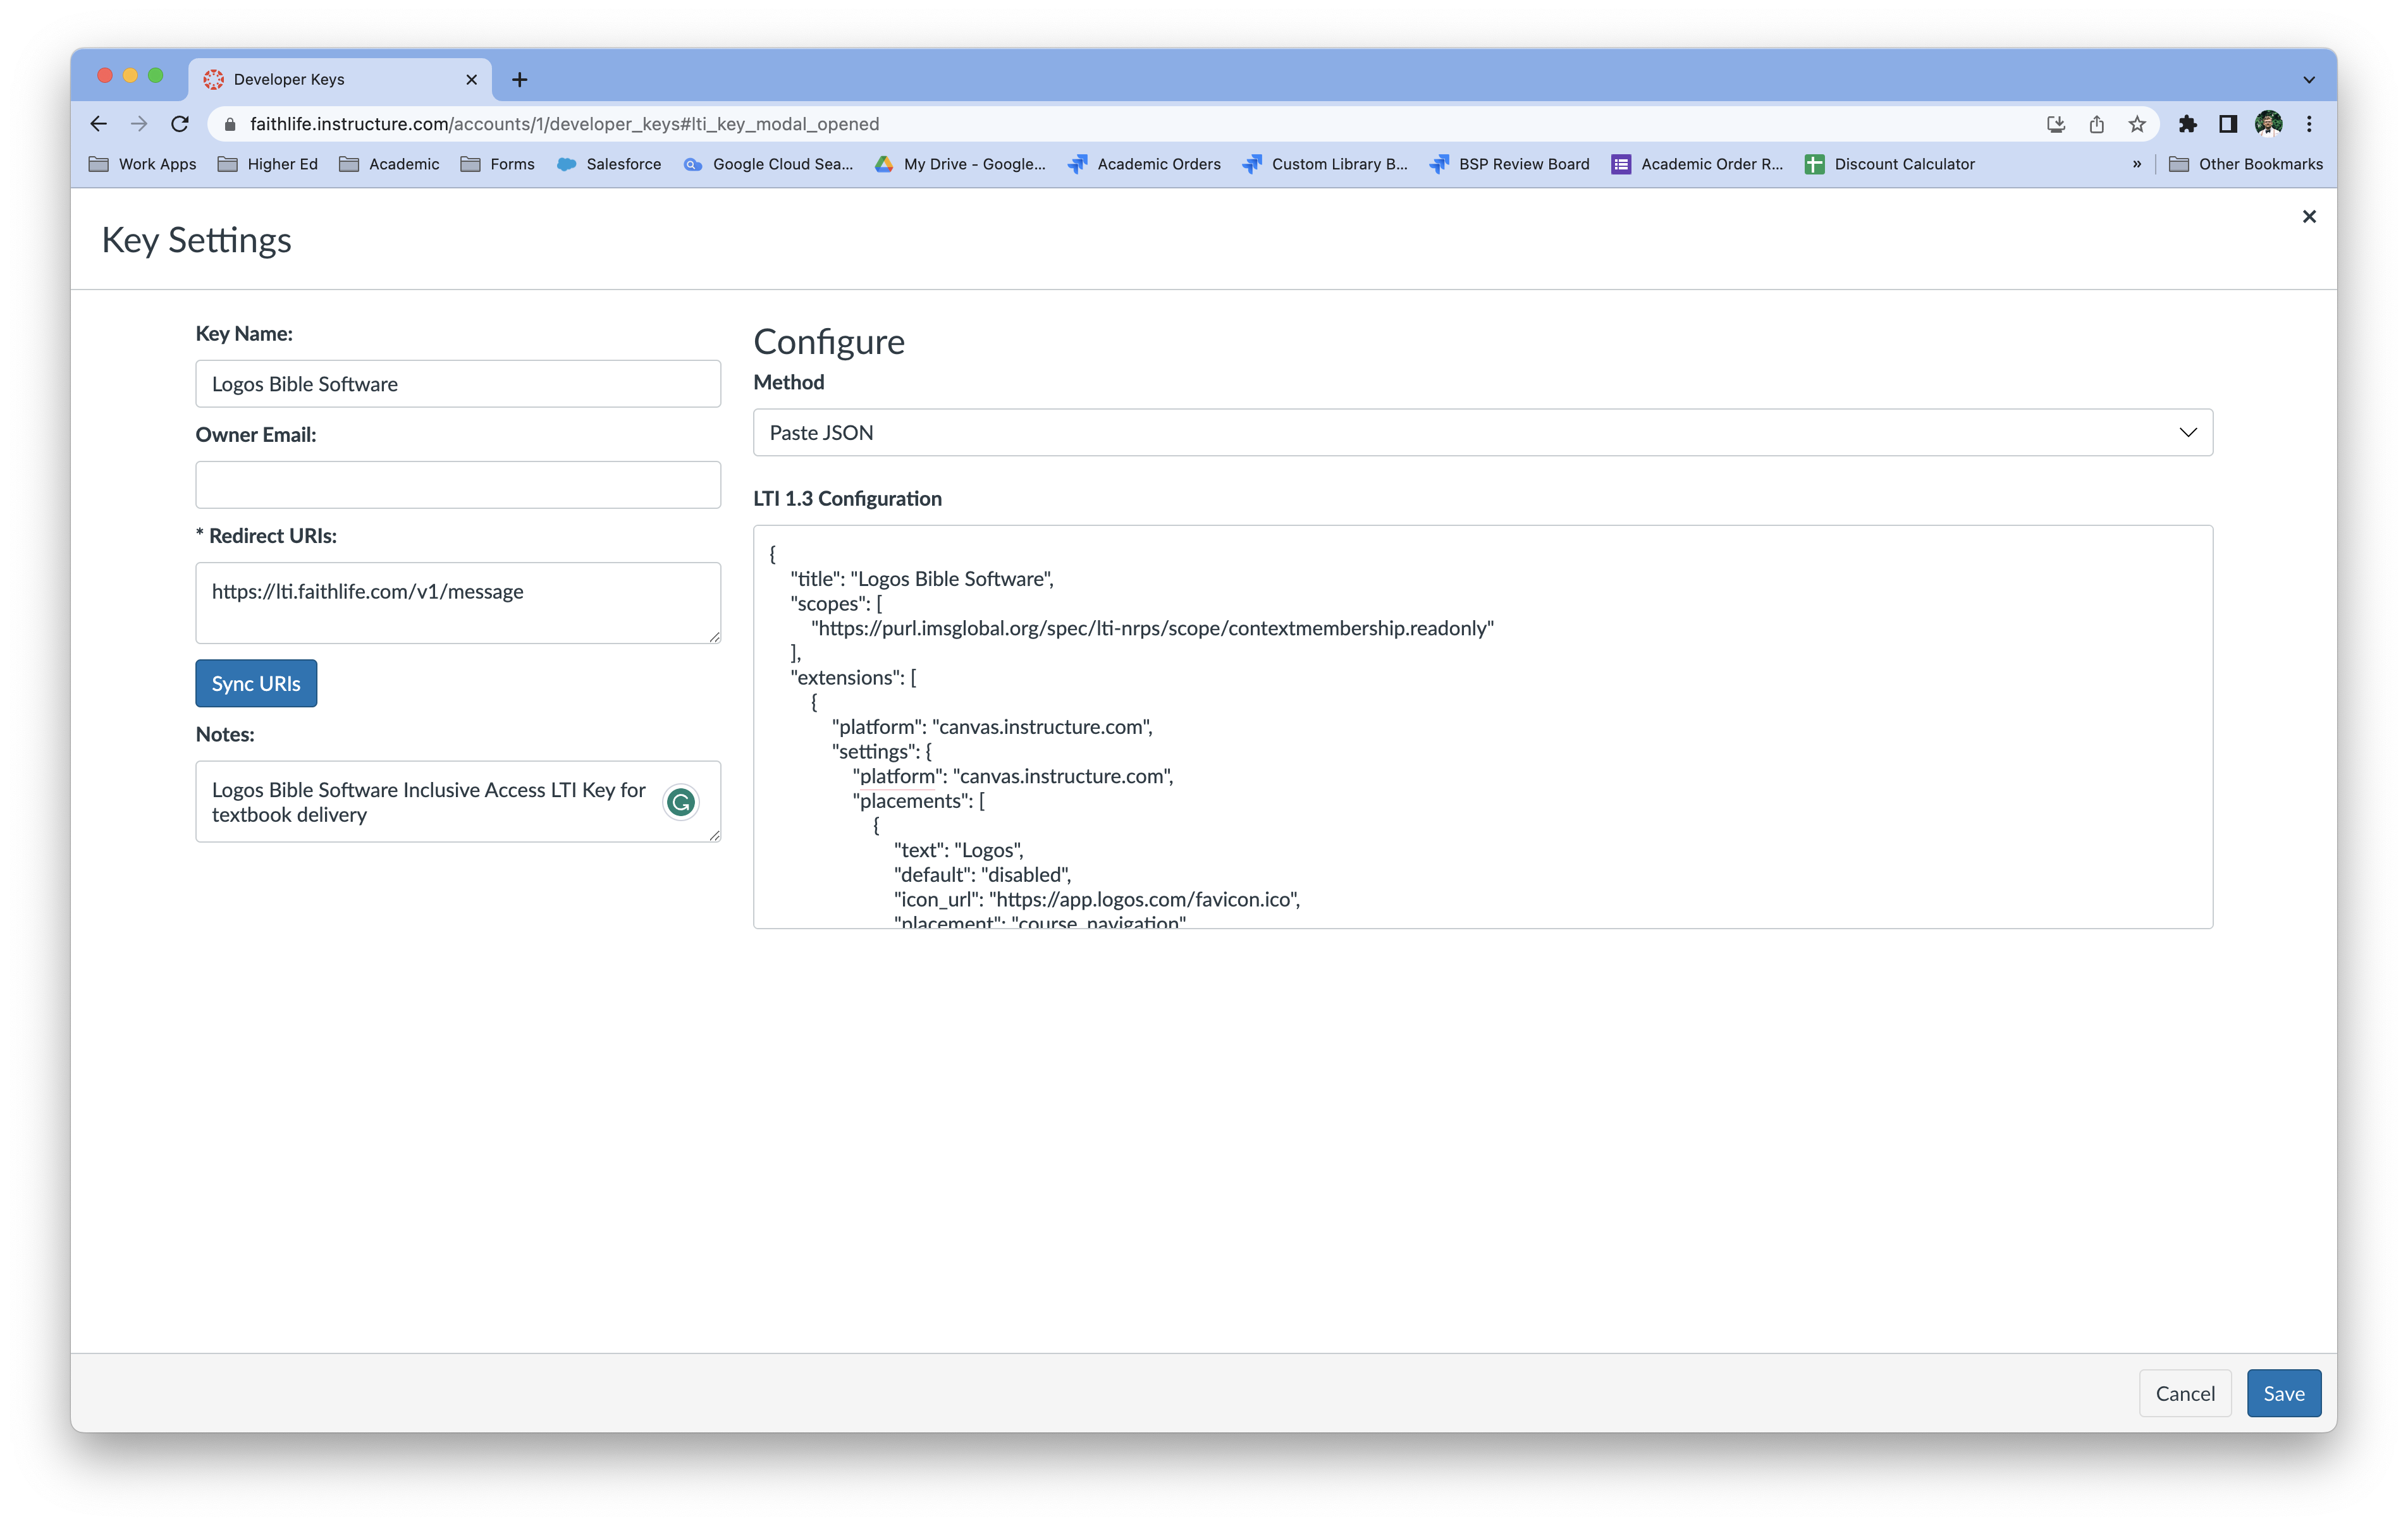Image resolution: width=2408 pixels, height=1526 pixels.
Task: Save the key settings
Action: click(2284, 1393)
